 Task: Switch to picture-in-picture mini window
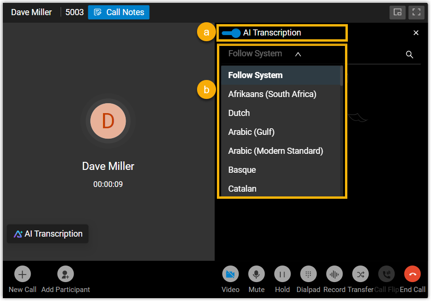[x=397, y=12]
